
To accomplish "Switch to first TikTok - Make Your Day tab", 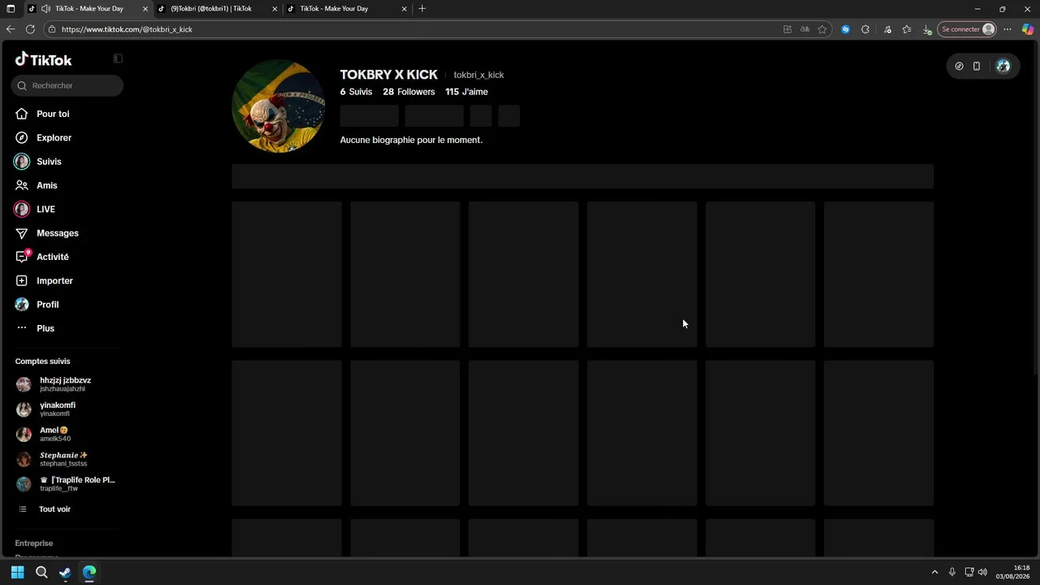I will pos(89,9).
